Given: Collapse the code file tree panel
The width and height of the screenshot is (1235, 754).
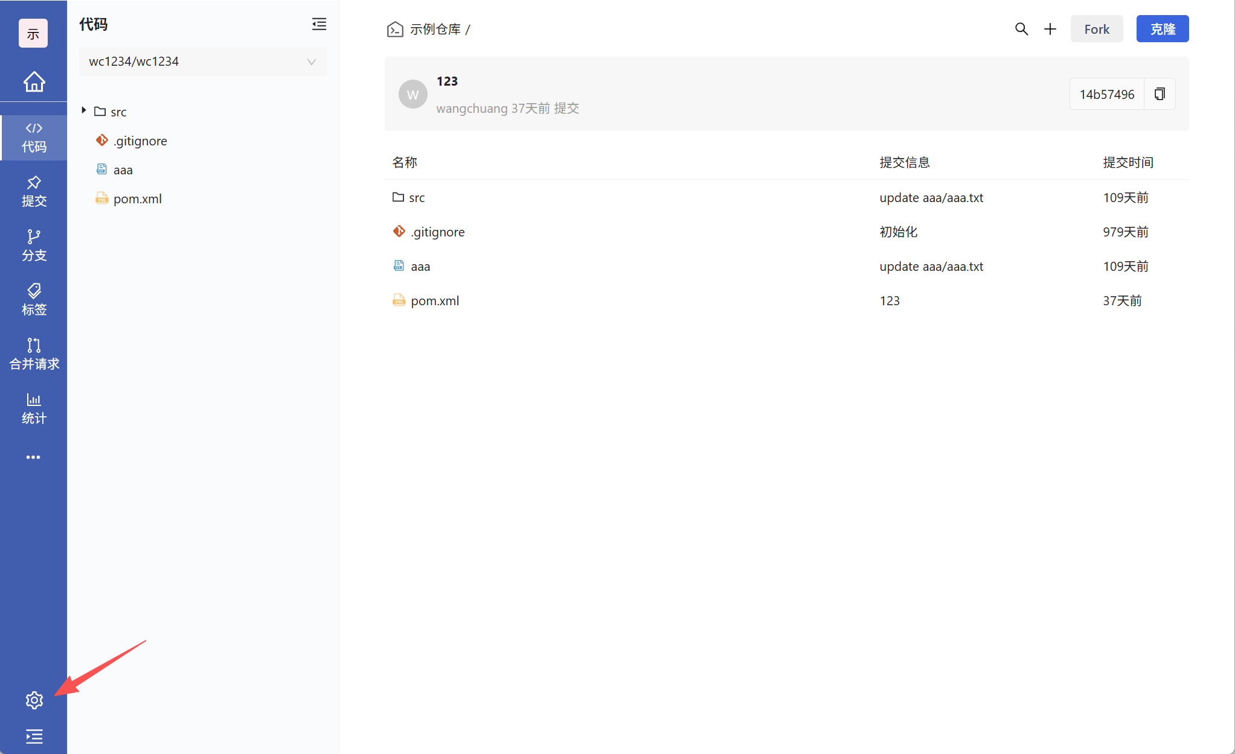Looking at the screenshot, I should tap(319, 24).
